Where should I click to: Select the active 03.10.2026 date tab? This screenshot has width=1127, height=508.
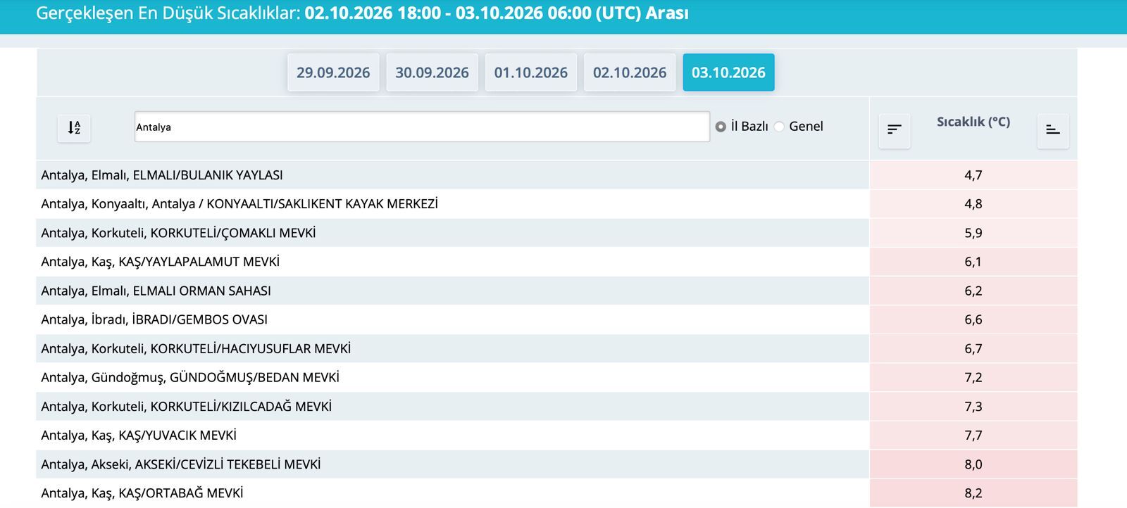tap(728, 72)
